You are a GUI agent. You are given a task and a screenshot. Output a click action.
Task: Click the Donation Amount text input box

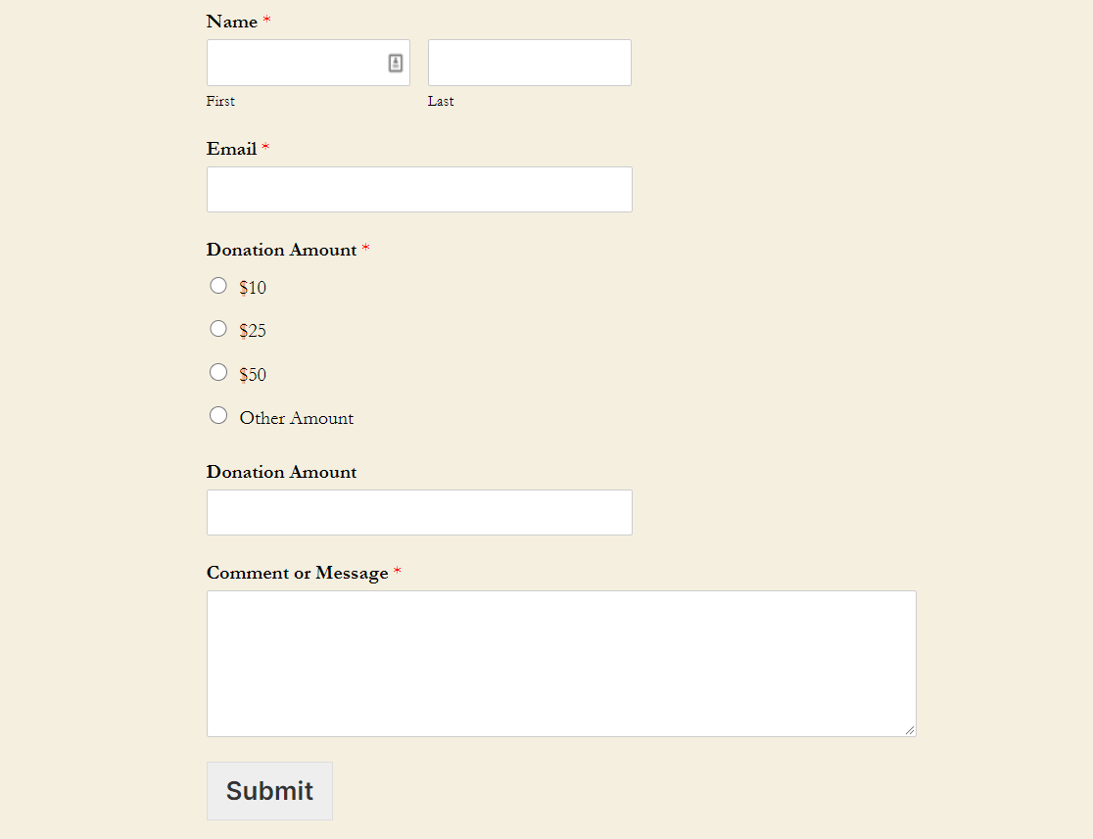pos(419,512)
